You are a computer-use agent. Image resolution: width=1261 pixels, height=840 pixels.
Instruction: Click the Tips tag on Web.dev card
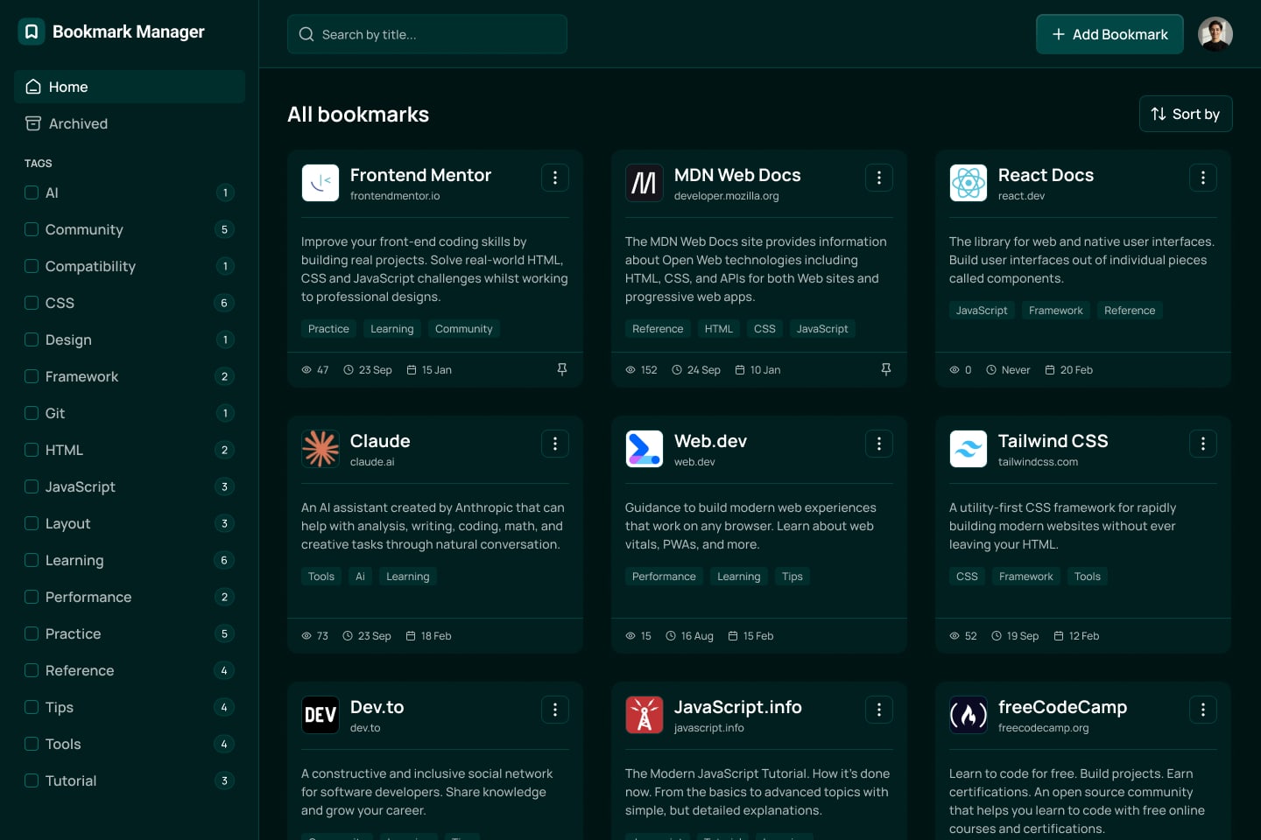click(x=793, y=577)
